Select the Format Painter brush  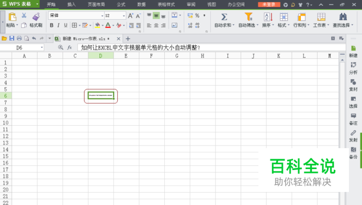click(36, 17)
